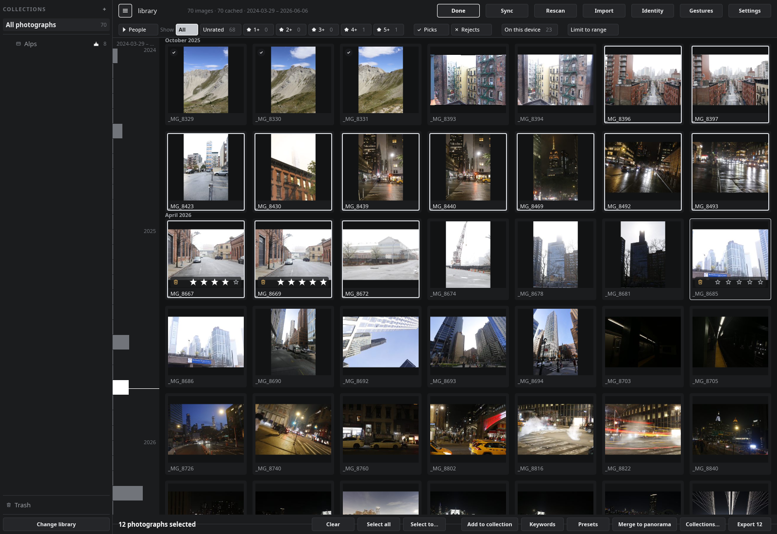Reject _MG_8667 with its trash icon
Viewport: 777px width, 534px height.
point(176,282)
